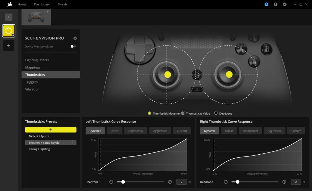Select the yellow device profile icon in sidebar

tap(9, 31)
